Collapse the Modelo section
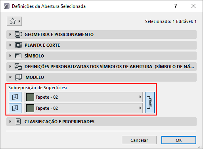 coord(10,77)
